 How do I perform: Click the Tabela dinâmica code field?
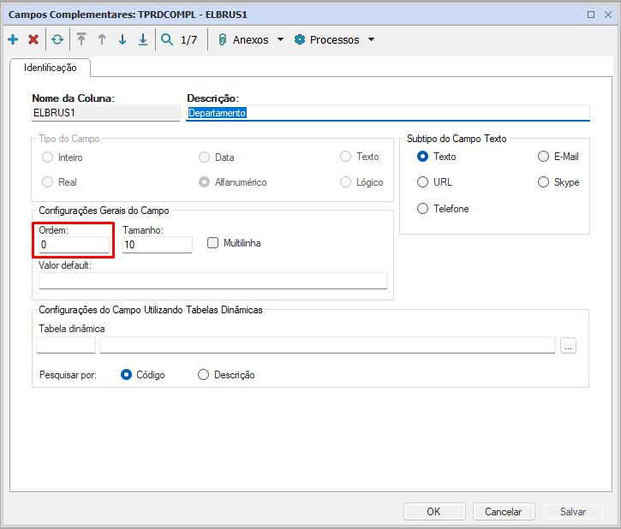point(66,345)
